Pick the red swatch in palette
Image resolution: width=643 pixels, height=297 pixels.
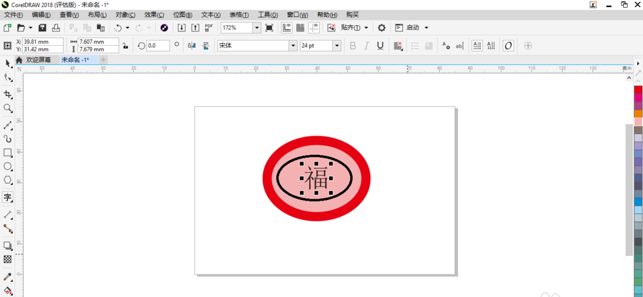pyautogui.click(x=638, y=89)
